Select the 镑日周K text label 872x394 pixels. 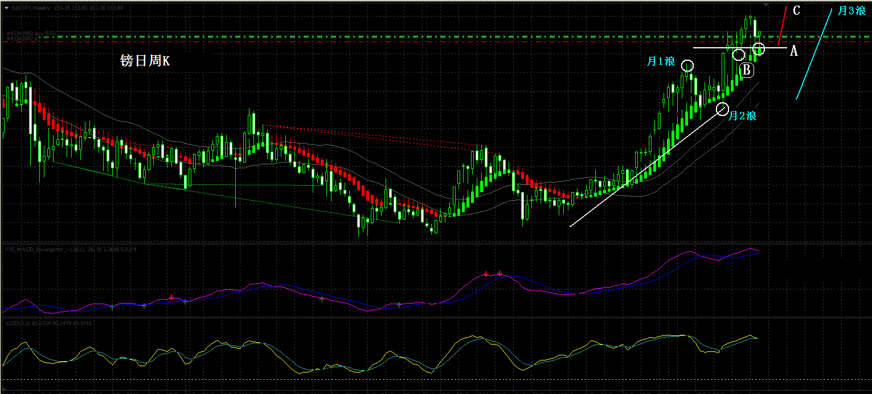click(x=145, y=61)
